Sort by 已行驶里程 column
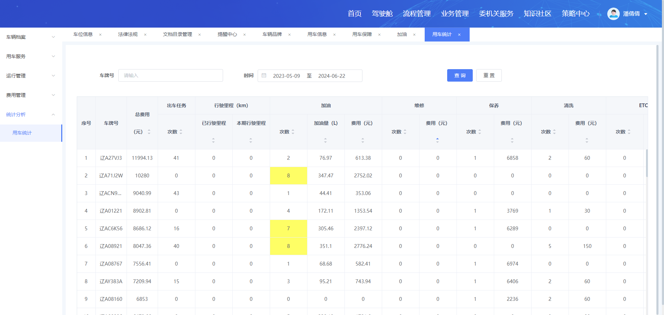This screenshot has height=315, width=664. tap(213, 140)
